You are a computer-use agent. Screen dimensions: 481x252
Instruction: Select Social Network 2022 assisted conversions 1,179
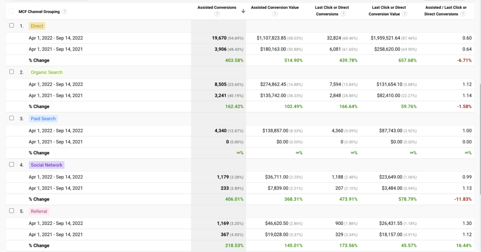coord(223,177)
